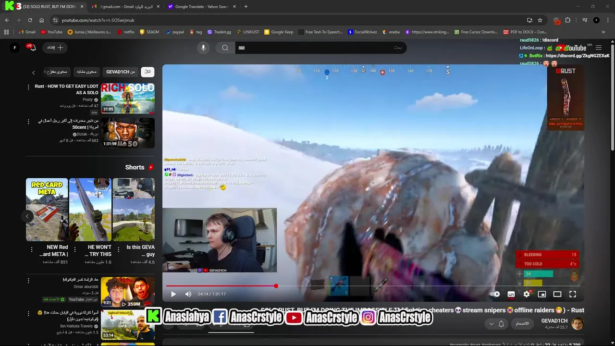Switch player to theater mode
615x346 pixels.
(557, 294)
